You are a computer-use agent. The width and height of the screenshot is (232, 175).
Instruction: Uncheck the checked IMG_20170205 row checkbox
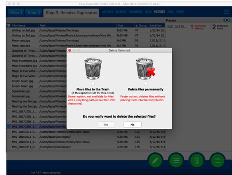coord(9,127)
